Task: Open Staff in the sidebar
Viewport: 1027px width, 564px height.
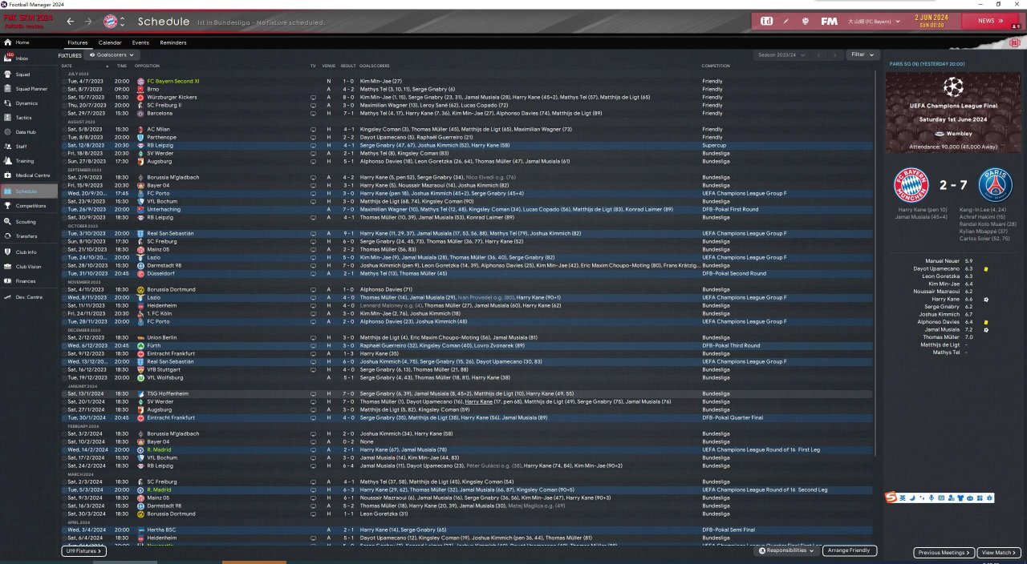Action: 29,147
